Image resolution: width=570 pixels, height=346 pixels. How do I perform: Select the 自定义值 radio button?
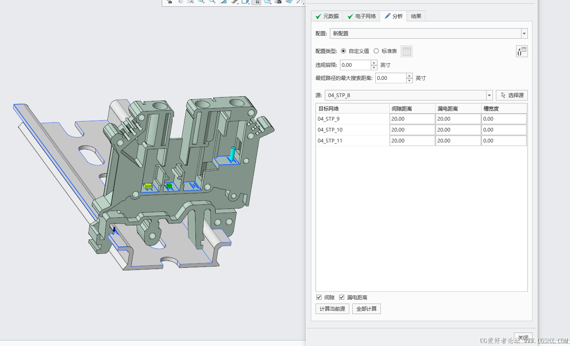343,51
